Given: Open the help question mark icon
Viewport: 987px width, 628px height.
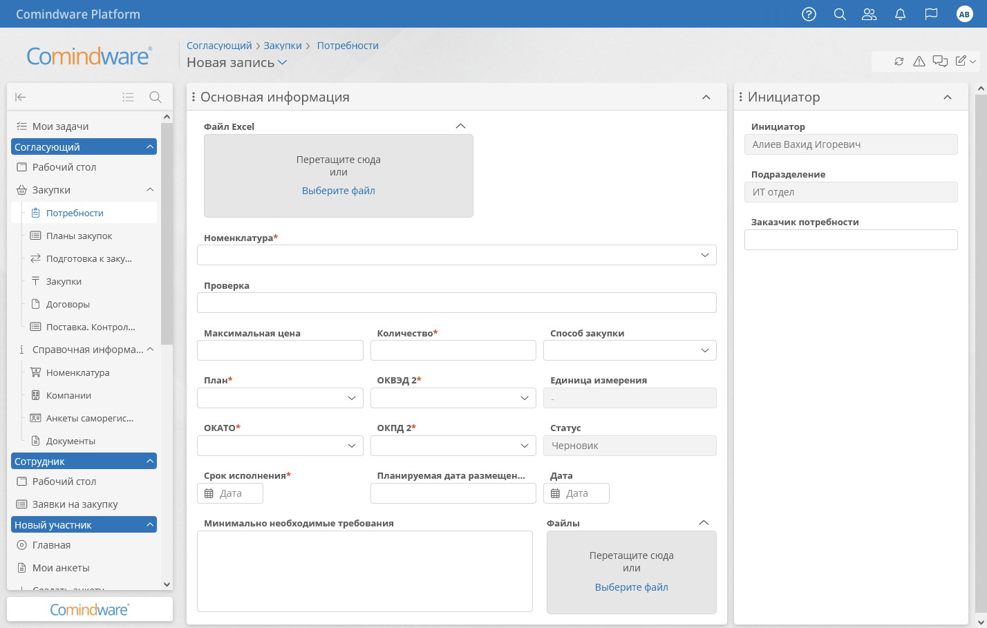Looking at the screenshot, I should coord(809,14).
